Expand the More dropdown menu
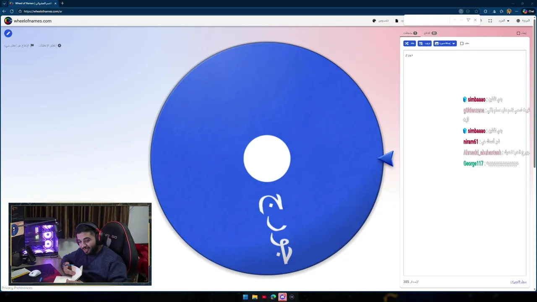 click(x=504, y=21)
